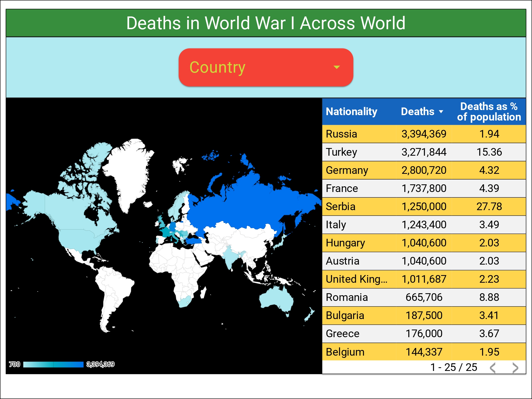Select the Bulgaria nationality cell
Image resolution: width=532 pixels, height=399 pixels.
coord(345,315)
